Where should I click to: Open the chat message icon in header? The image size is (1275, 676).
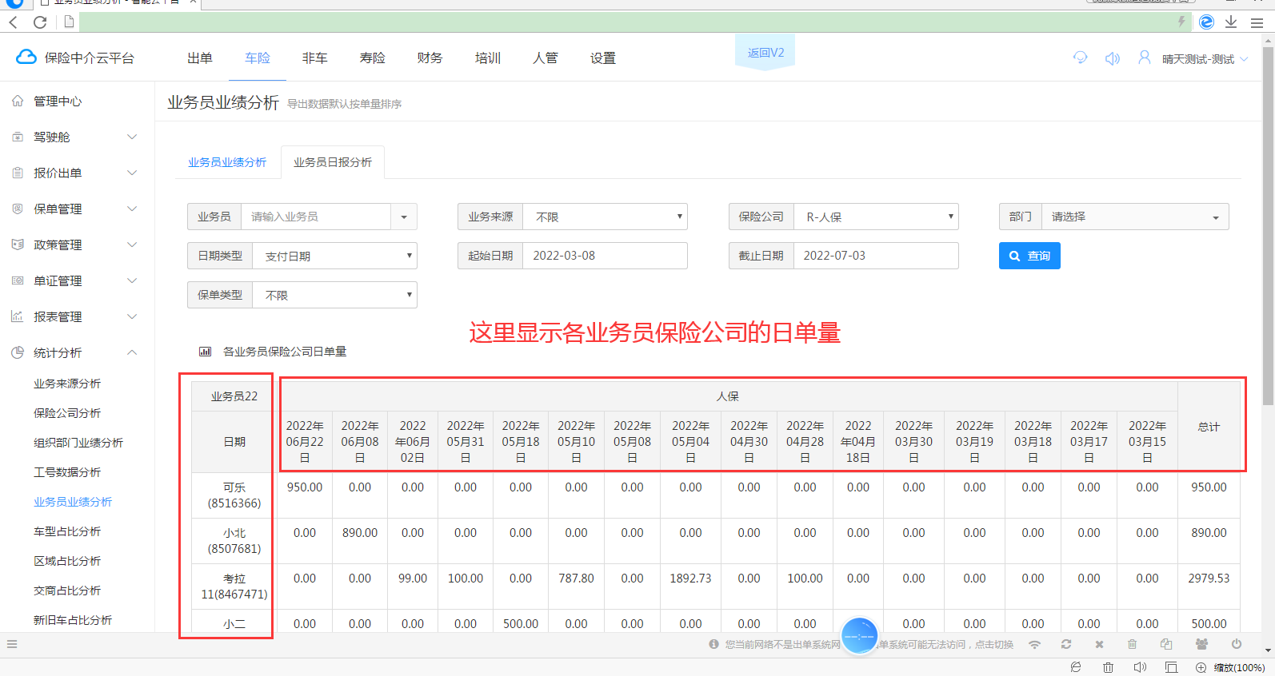(1081, 58)
